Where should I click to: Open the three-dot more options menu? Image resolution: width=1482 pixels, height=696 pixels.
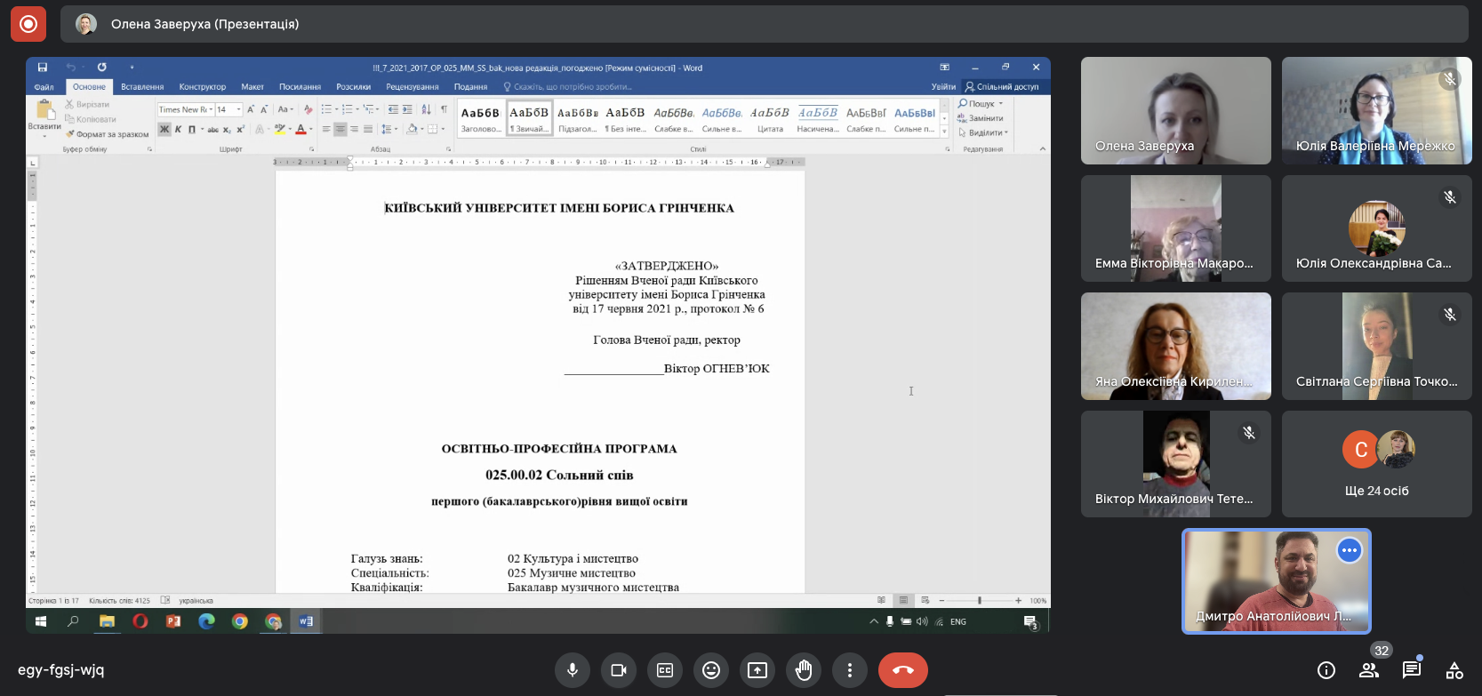tap(850, 670)
